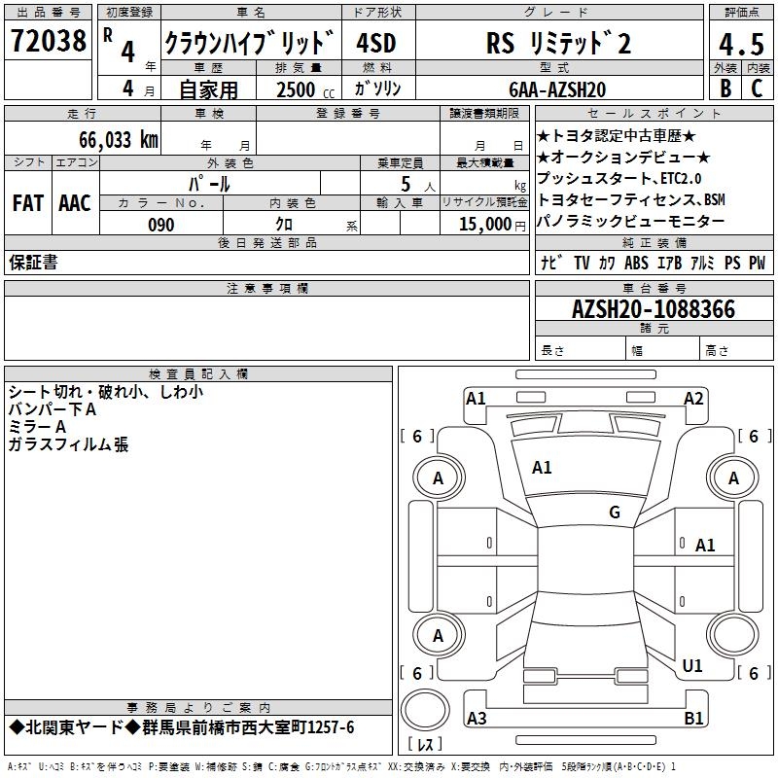Click sales point オークションデビュー

(623, 158)
